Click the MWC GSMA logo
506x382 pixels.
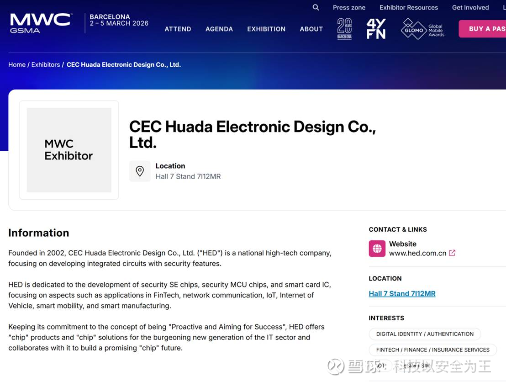click(x=41, y=23)
